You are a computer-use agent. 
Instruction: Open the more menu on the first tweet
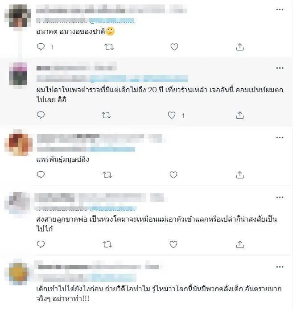coord(280,9)
